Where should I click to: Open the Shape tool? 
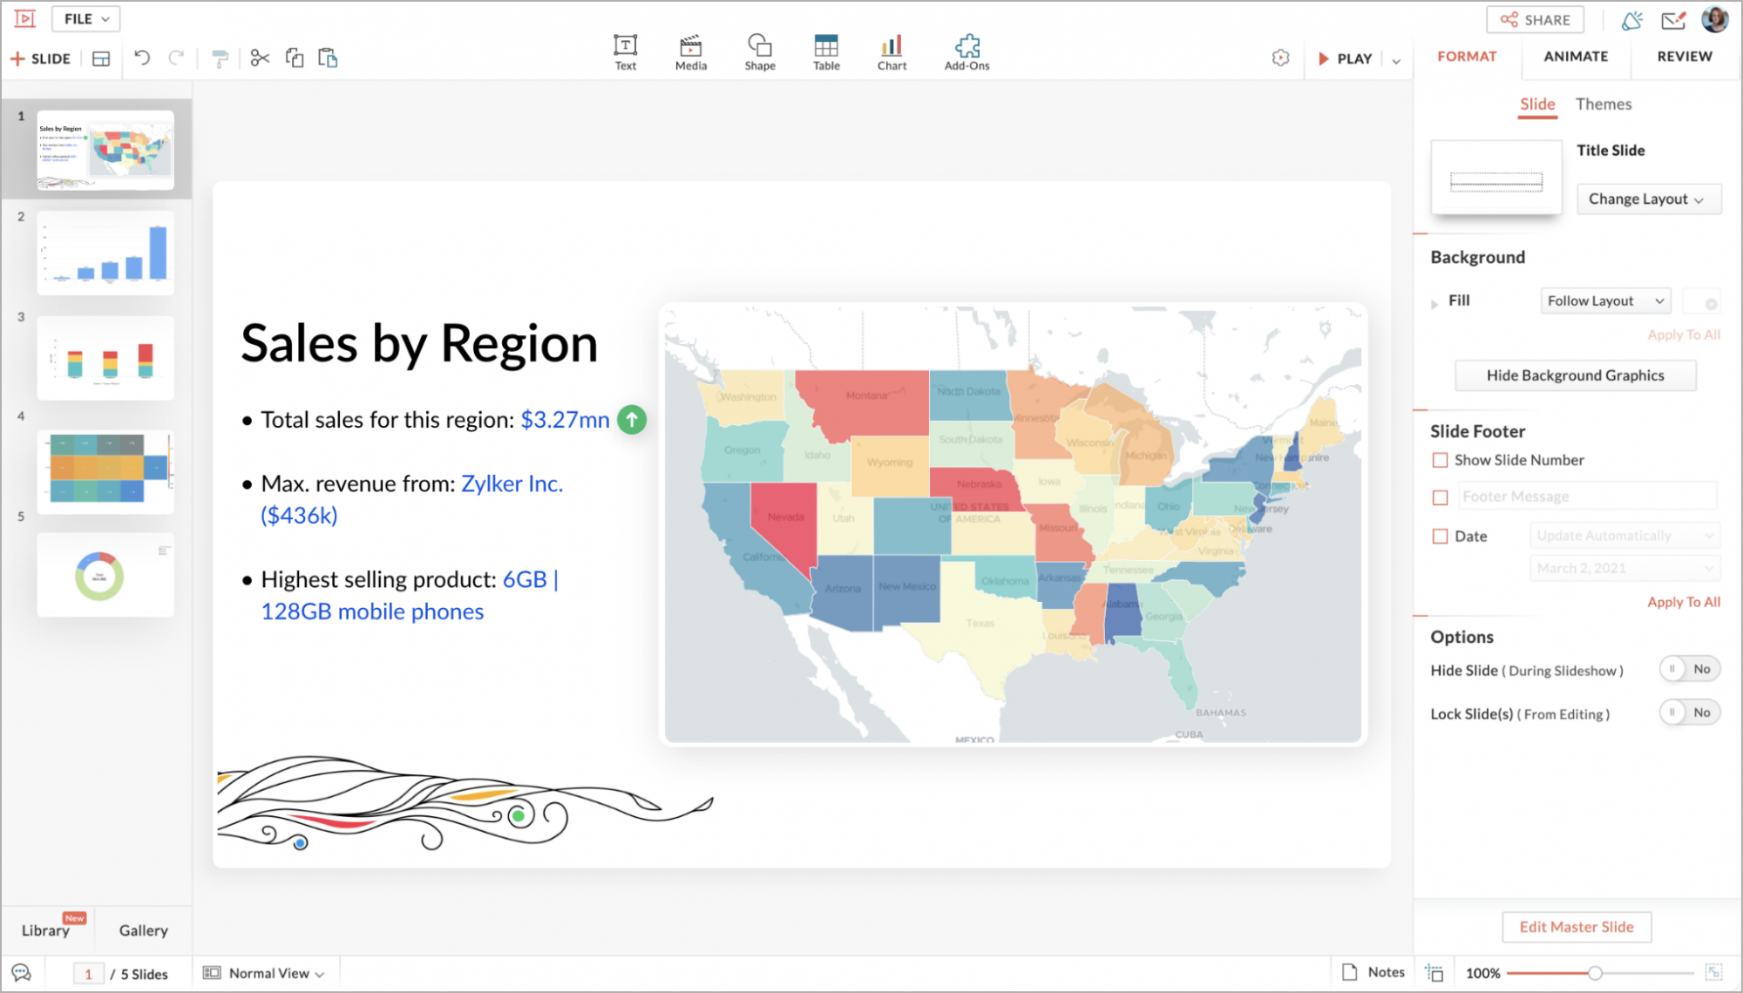coord(759,52)
